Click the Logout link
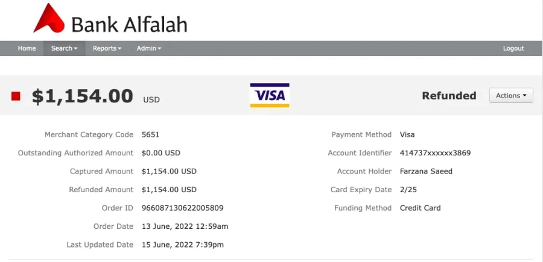The height and width of the screenshot is (262, 543). [x=513, y=48]
